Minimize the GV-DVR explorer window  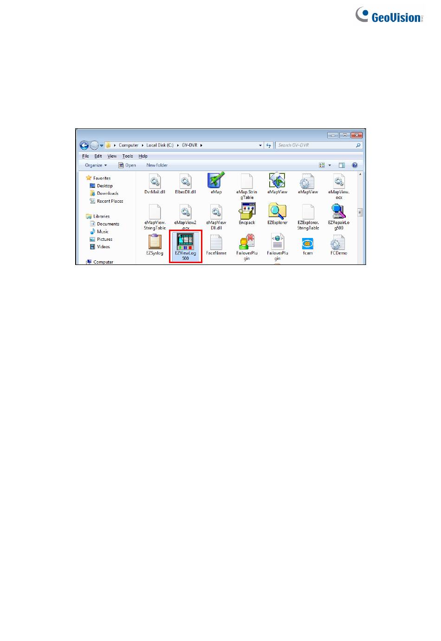332,135
